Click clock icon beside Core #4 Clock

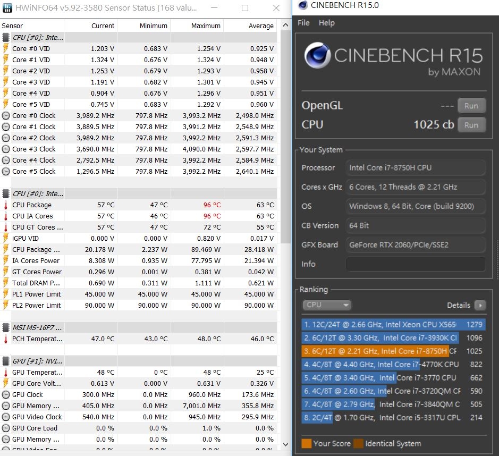6,160
